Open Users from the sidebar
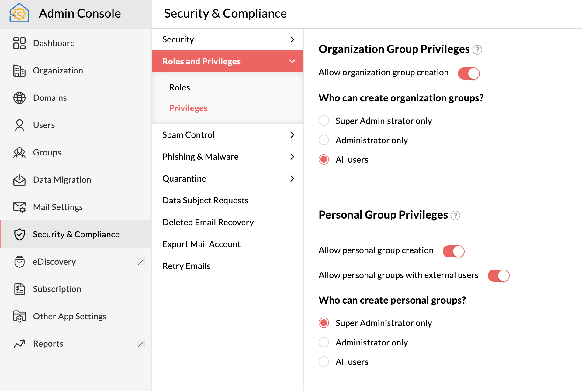 point(19,125)
